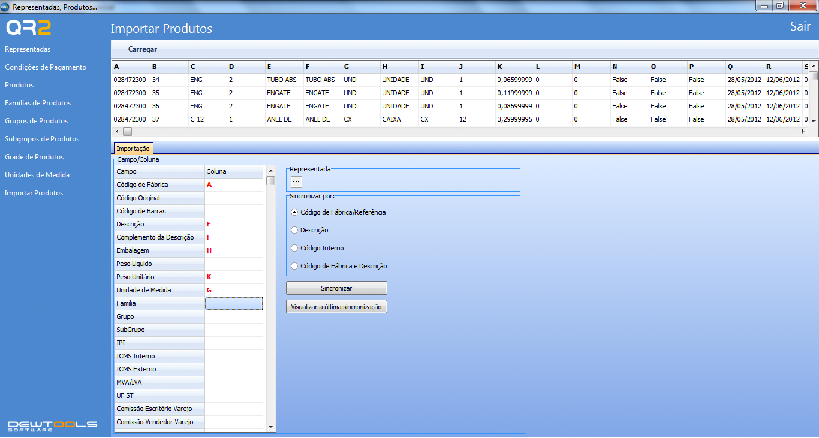Click column header A in data grid
Viewport: 819px width, 438px height.
tap(131, 67)
